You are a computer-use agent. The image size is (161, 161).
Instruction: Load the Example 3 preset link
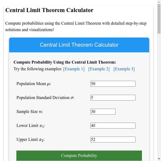coord(124,69)
